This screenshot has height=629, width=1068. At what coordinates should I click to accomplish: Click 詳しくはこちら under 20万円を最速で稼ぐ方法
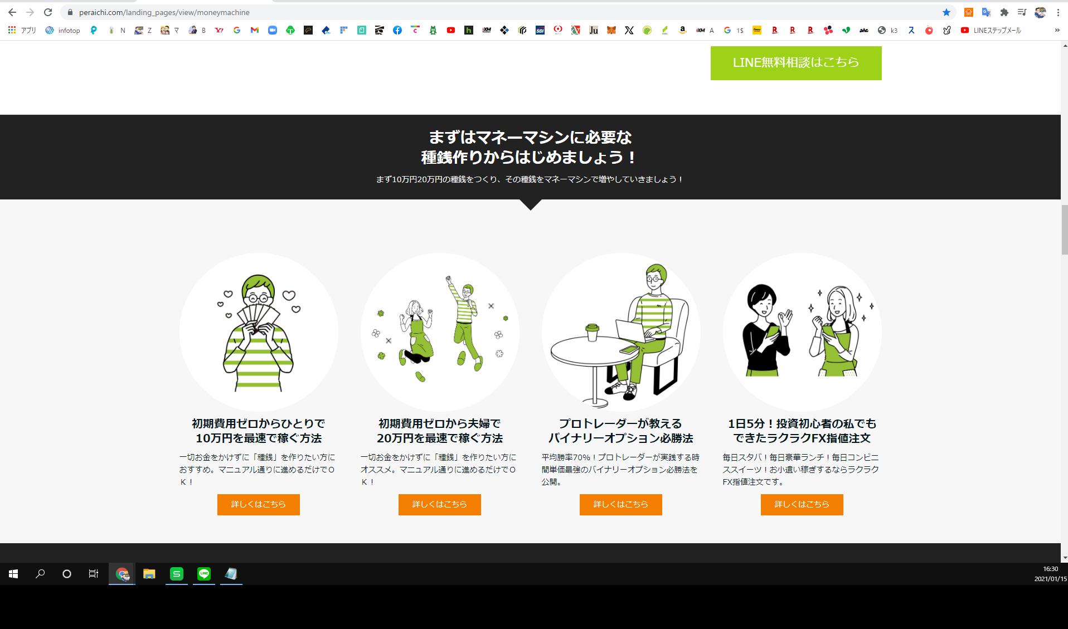tap(440, 504)
